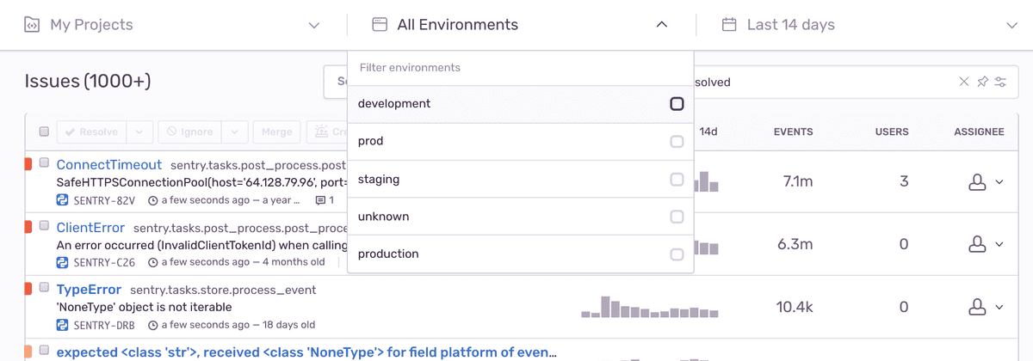Select the TypeError issue checkbox
This screenshot has width=1033, height=361.
click(x=44, y=289)
